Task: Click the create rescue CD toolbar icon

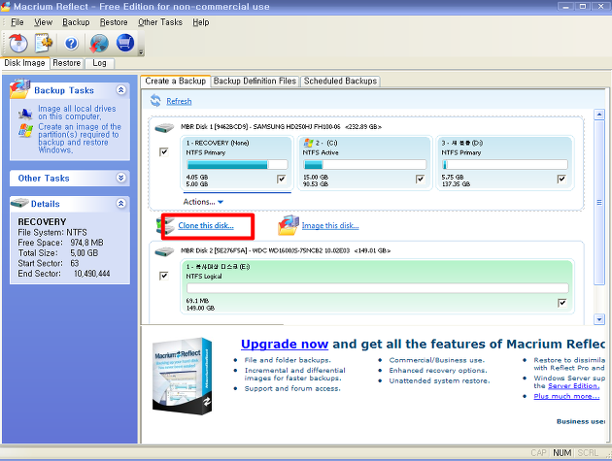Action: [x=17, y=43]
